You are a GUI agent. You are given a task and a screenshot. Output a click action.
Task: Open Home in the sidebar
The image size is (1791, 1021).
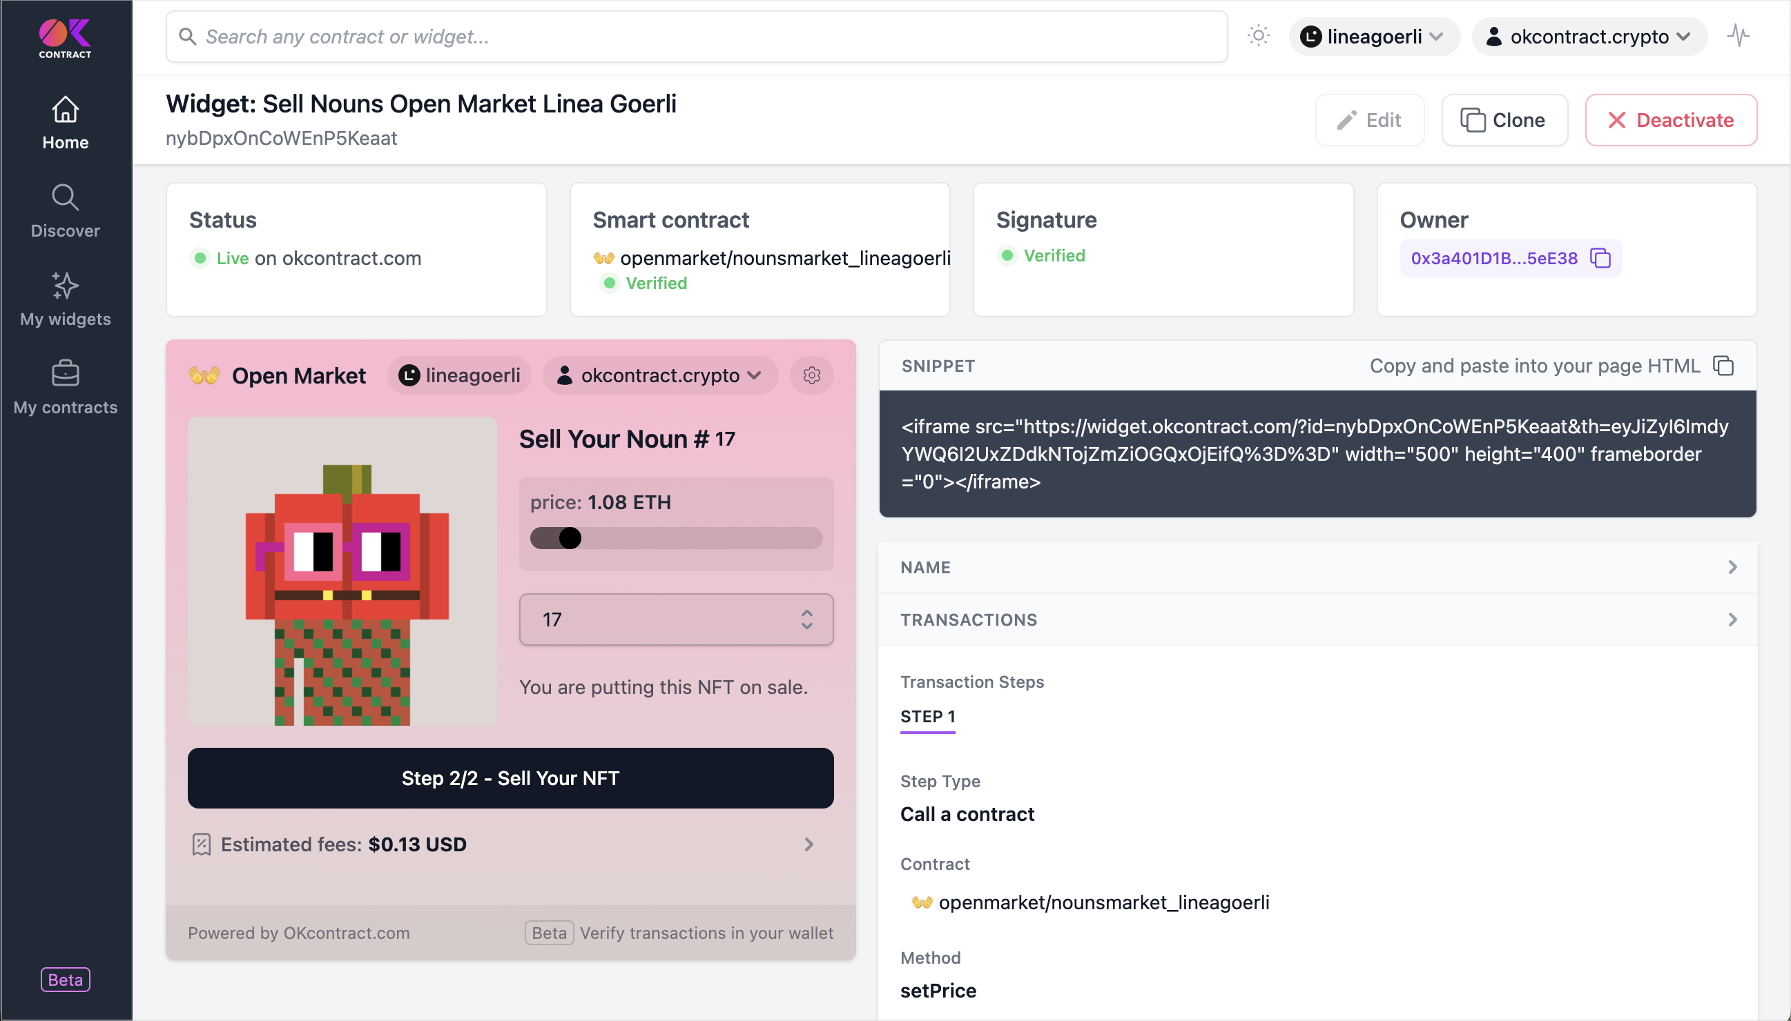[x=66, y=123]
